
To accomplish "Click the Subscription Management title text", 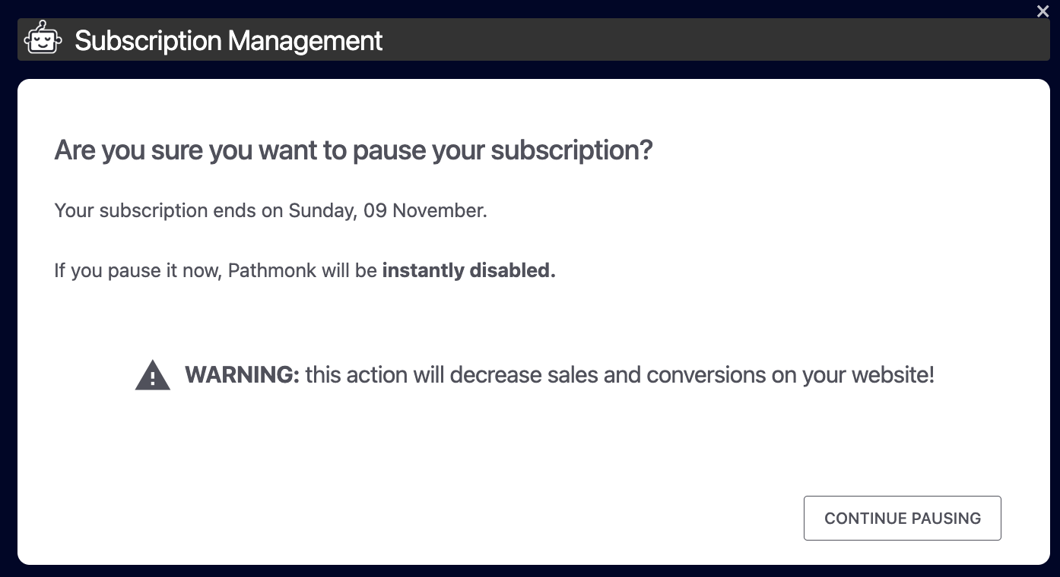I will point(228,40).
